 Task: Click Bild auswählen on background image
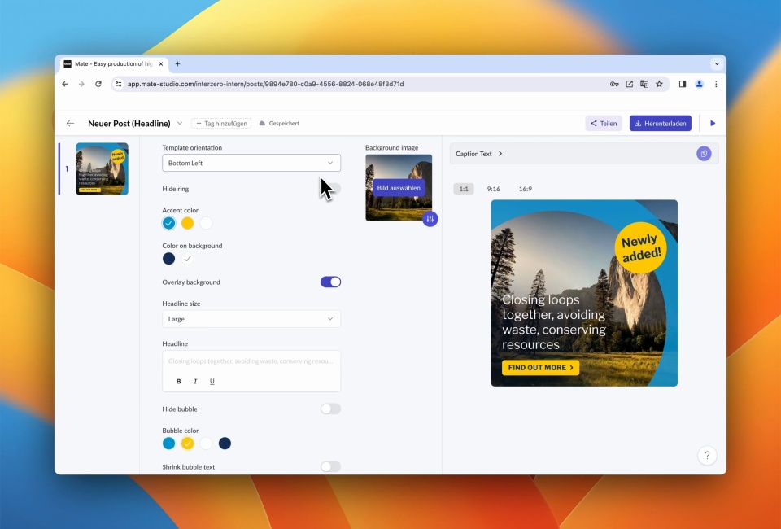pos(399,188)
